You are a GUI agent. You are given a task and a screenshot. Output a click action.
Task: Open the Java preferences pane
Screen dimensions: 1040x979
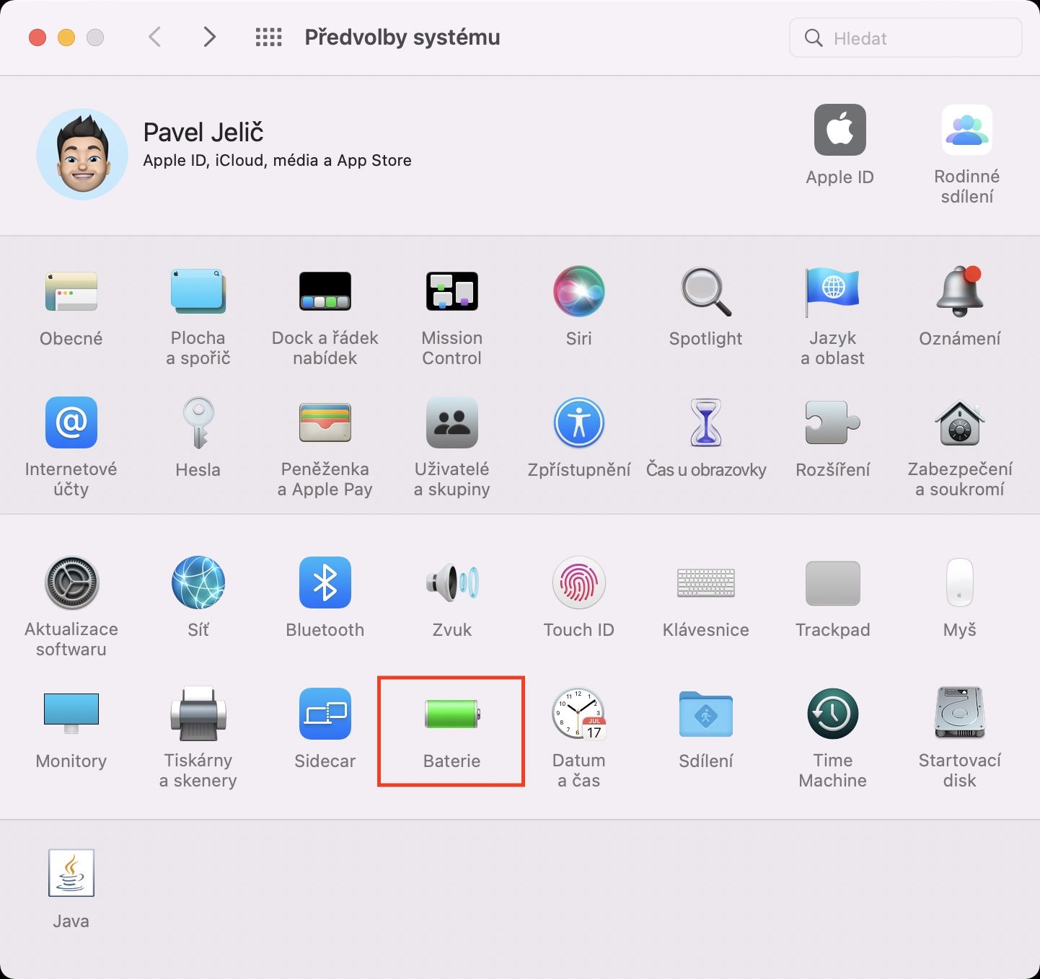(71, 873)
